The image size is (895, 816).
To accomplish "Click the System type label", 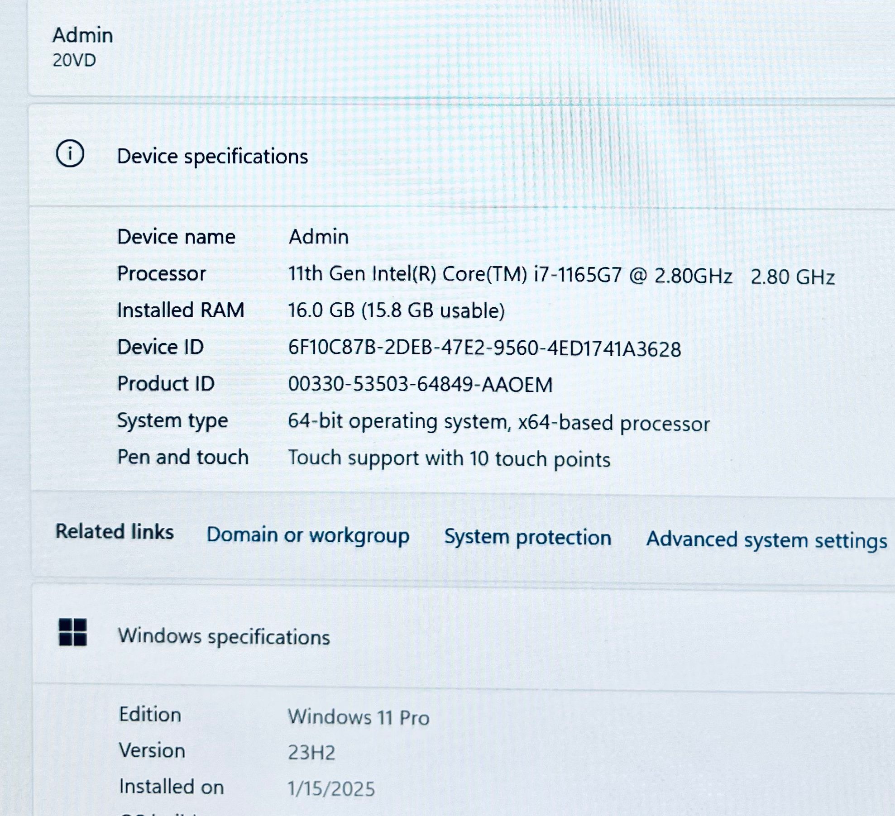I will coord(172,421).
